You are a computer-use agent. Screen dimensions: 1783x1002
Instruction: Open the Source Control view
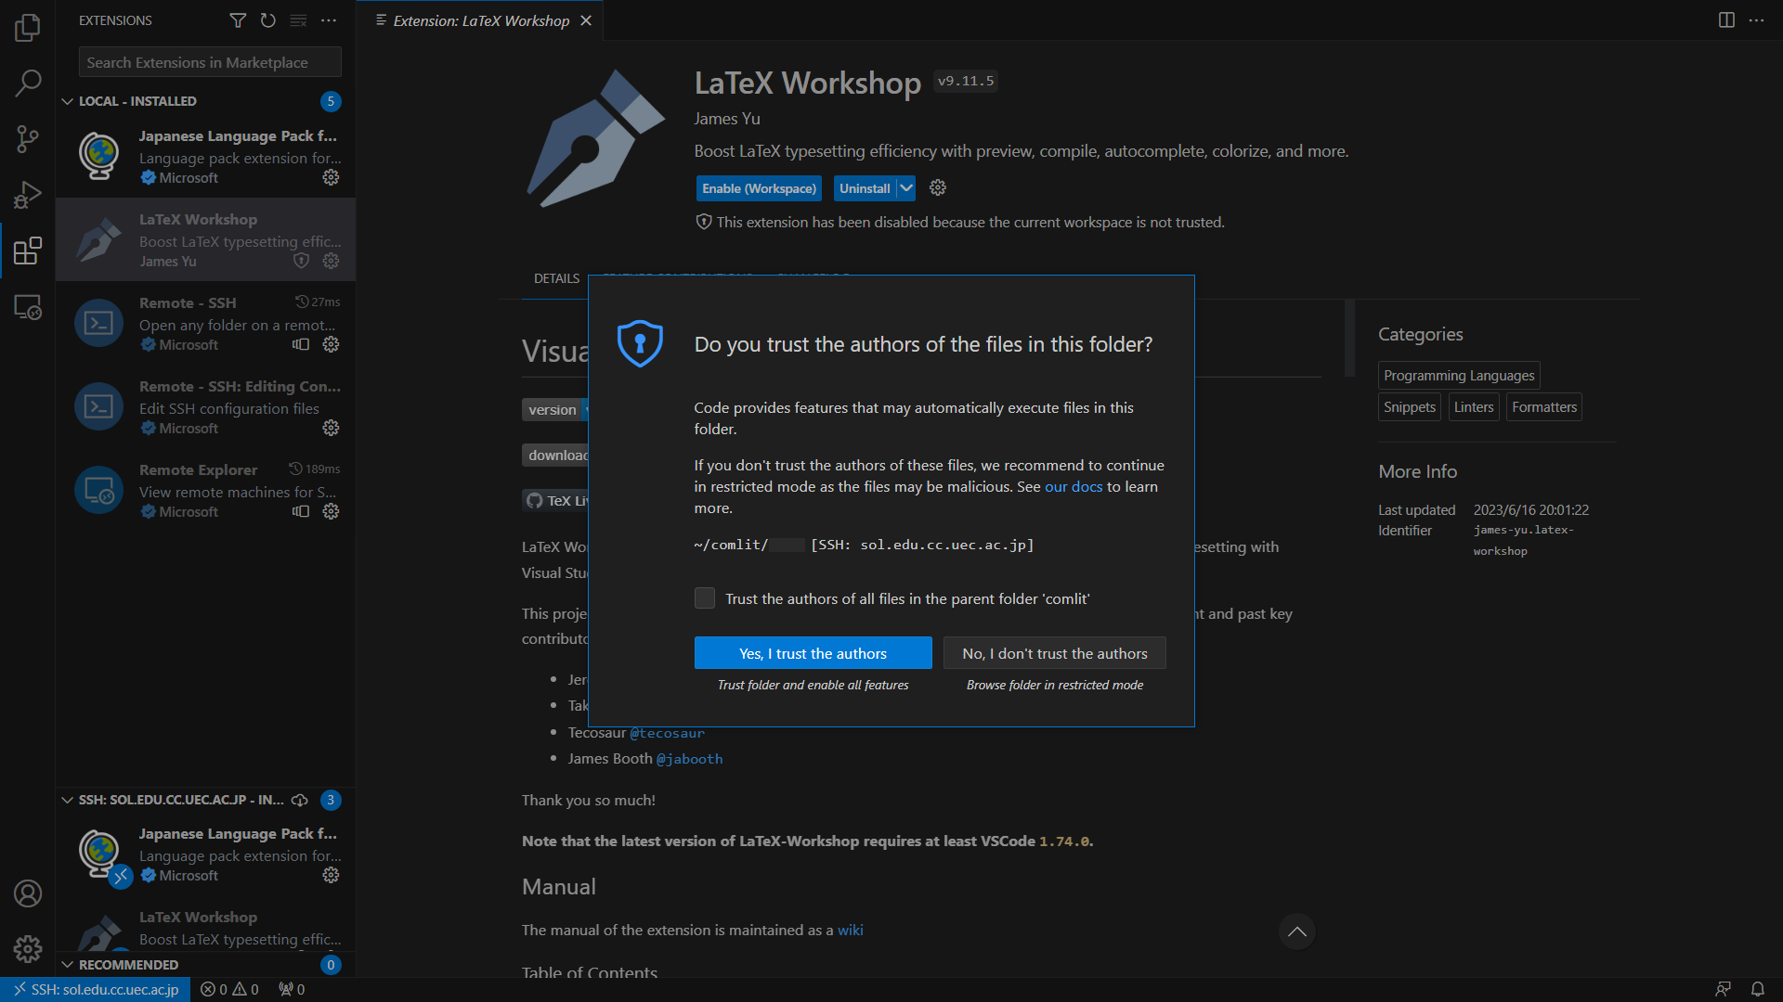click(28, 139)
